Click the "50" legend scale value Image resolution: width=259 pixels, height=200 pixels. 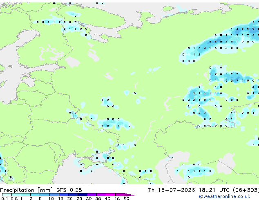coord(126,198)
